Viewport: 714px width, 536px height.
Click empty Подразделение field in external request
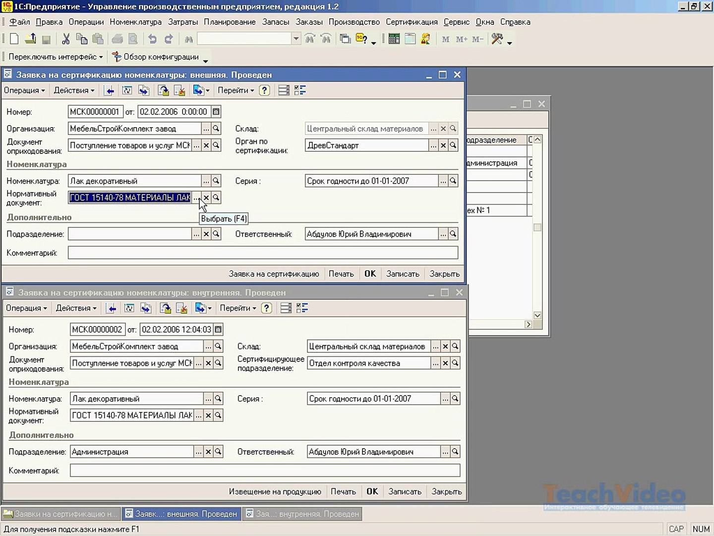point(129,234)
